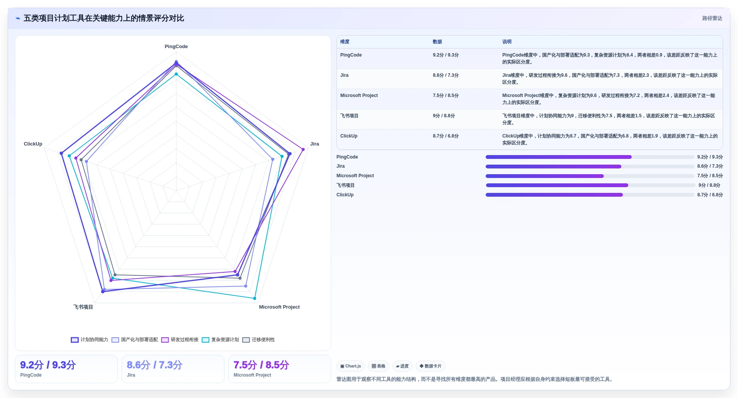Select the 数据 column header

pos(437,42)
